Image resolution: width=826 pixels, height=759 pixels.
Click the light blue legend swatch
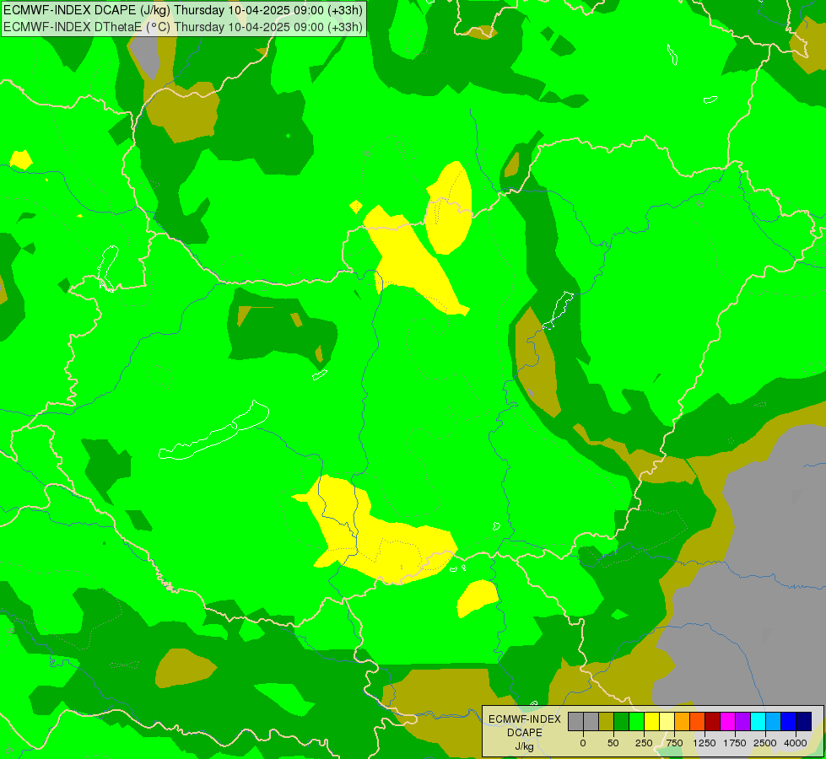click(x=774, y=722)
